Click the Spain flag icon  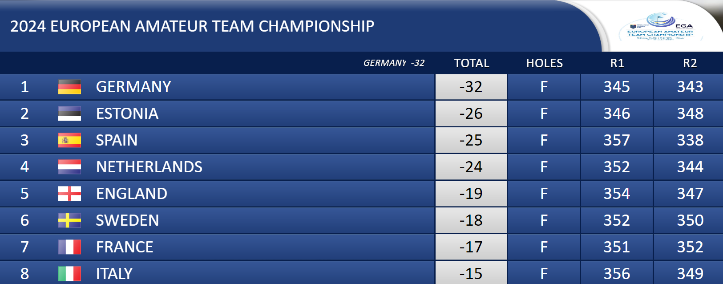[x=69, y=140]
